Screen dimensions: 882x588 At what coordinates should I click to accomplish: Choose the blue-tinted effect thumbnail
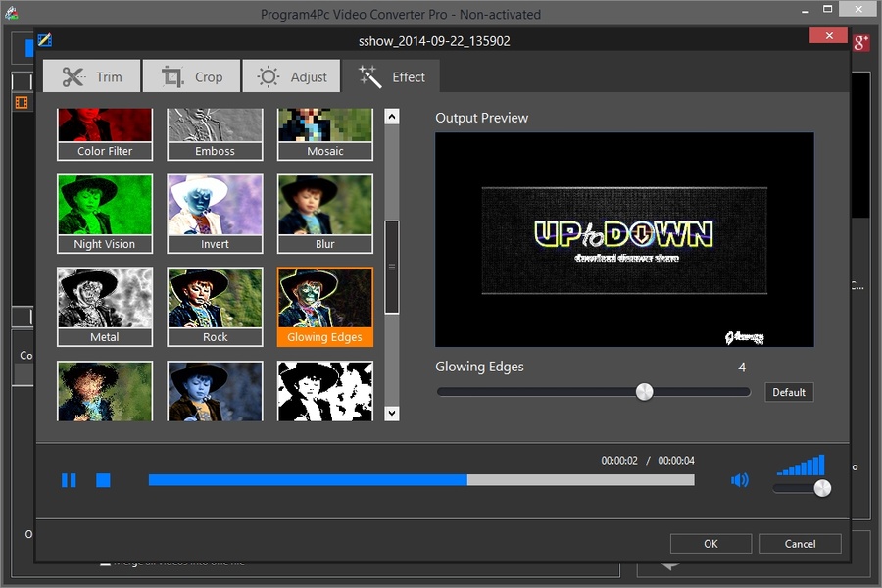pyautogui.click(x=215, y=391)
